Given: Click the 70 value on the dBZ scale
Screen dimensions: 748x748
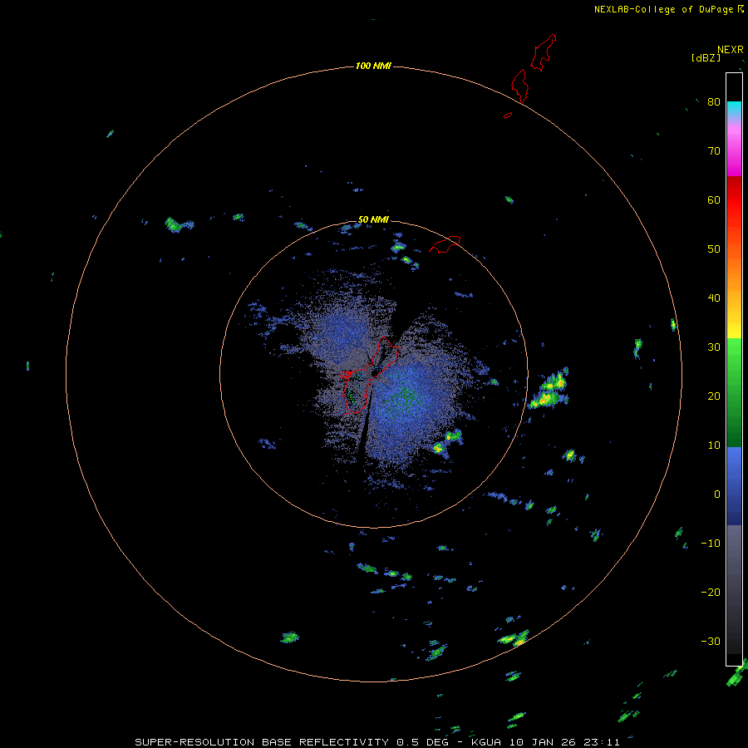Looking at the screenshot, I should click(714, 150).
